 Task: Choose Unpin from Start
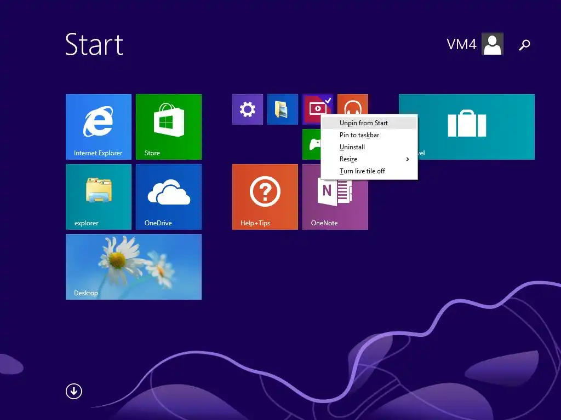(369, 123)
